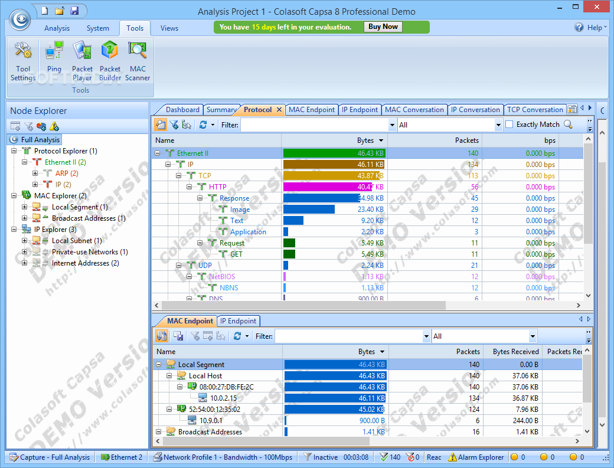Image resolution: width=614 pixels, height=468 pixels.
Task: Toggle the Exactly Match checkbox
Action: tap(510, 125)
